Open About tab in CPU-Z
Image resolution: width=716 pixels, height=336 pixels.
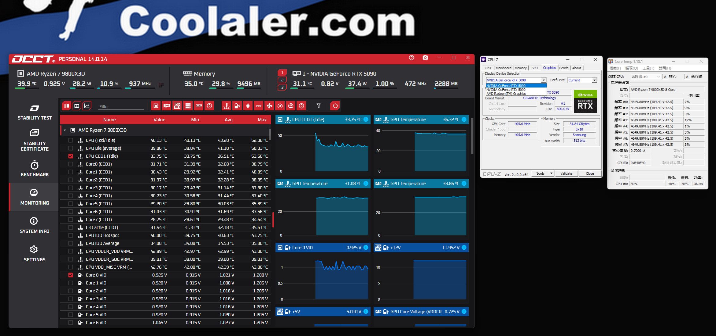pyautogui.click(x=577, y=68)
